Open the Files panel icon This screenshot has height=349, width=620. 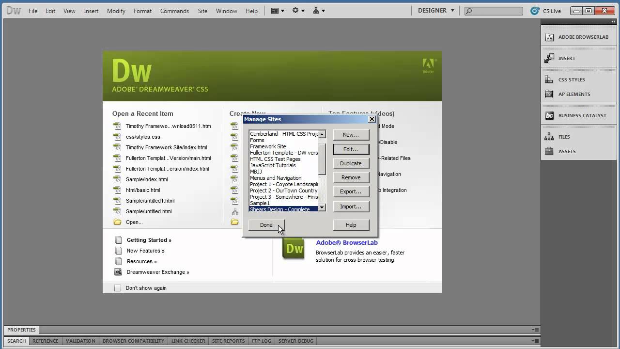[549, 137]
